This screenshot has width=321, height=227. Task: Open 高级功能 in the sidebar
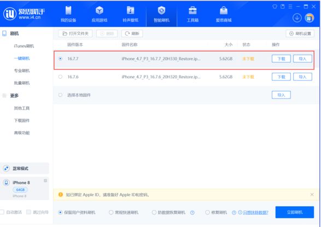tap(22, 133)
